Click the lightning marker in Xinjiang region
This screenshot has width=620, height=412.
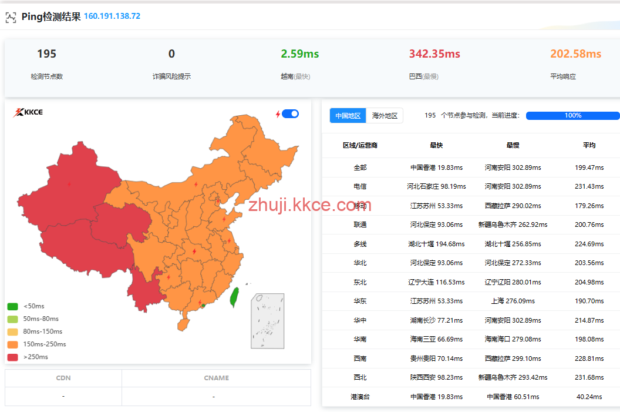pos(69,184)
